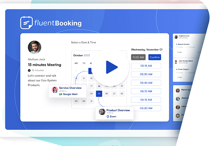Click the Google Meet icon in Service Overview
Viewport: 221px width, 146px height.
pos(61,94)
